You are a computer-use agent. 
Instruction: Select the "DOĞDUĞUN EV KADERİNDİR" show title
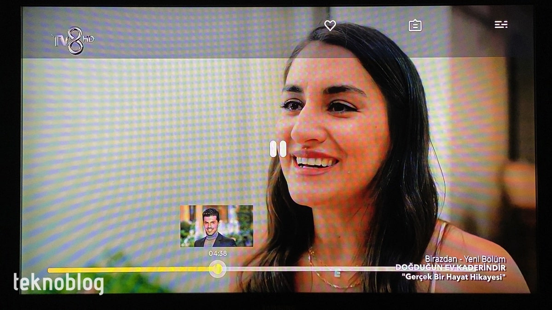point(450,268)
